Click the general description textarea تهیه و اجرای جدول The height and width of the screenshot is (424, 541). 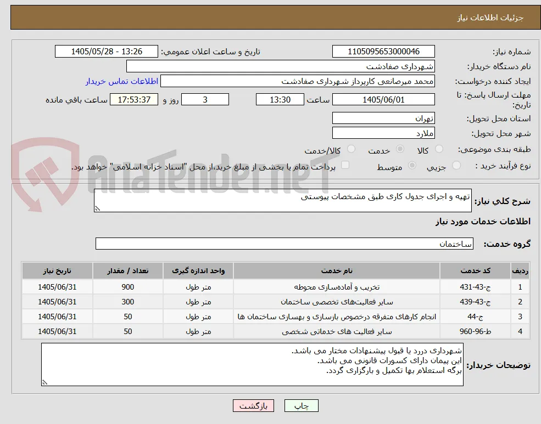[x=282, y=200]
